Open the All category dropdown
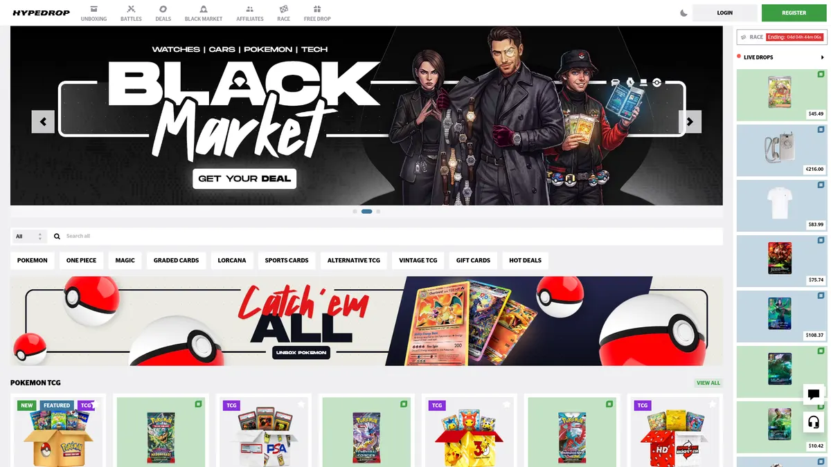This screenshot has height=467, width=831. 29,237
